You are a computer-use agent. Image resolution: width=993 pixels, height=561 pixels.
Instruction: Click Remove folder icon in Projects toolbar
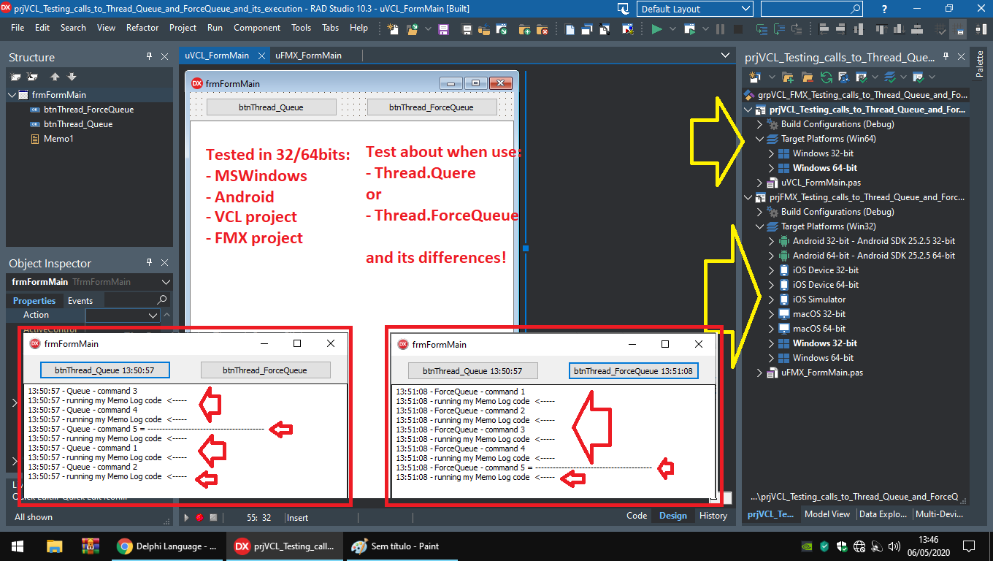click(807, 77)
